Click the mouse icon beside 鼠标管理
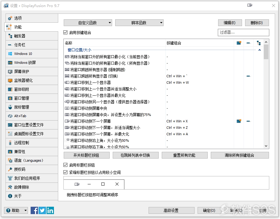Image resolution: width=280 pixels, height=219 pixels. pos(10,107)
